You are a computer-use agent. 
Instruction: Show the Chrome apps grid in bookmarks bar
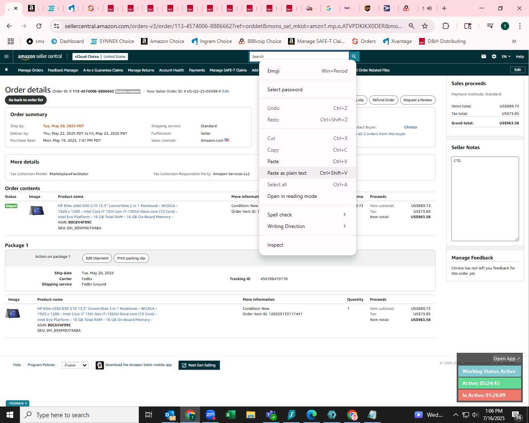point(11,41)
